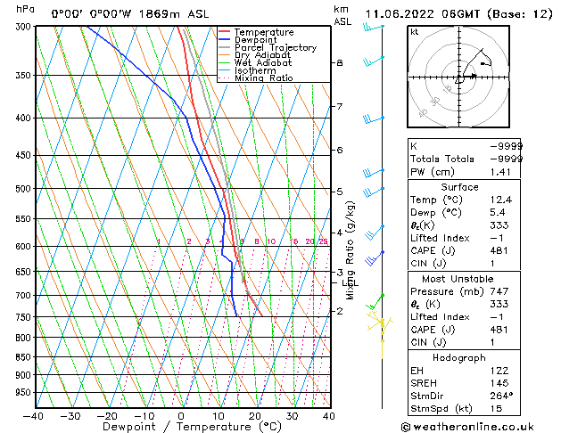
Task: Click the station title '0°00' 0°00'W 1869m ASL'
Action: click(x=130, y=14)
